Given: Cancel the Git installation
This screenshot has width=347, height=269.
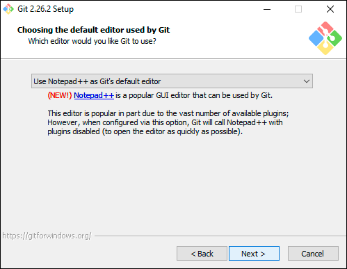Looking at the screenshot, I should click(x=313, y=254).
